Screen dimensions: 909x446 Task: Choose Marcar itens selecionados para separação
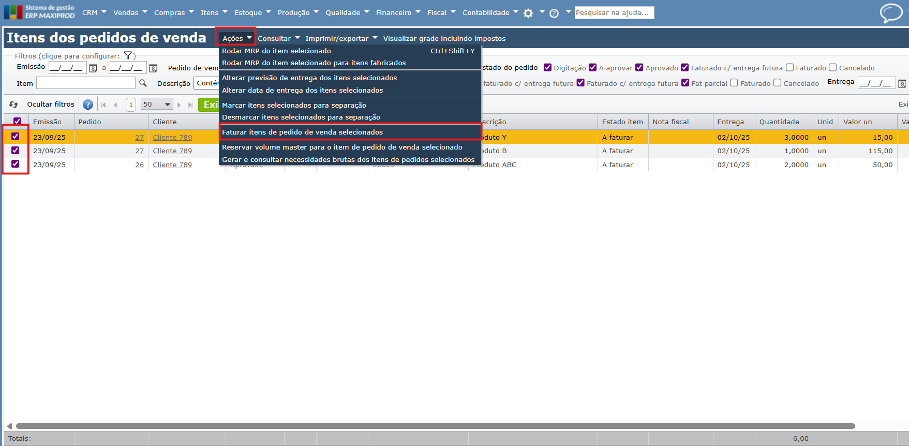pos(350,105)
